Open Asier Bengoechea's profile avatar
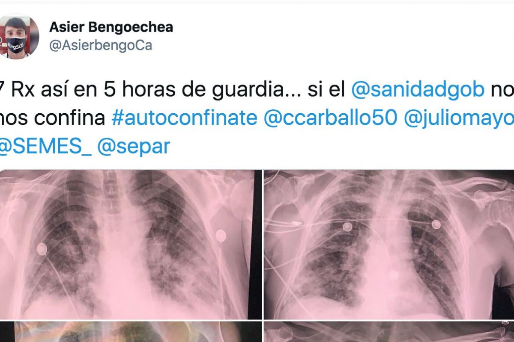This screenshot has width=514, height=342. (20, 36)
